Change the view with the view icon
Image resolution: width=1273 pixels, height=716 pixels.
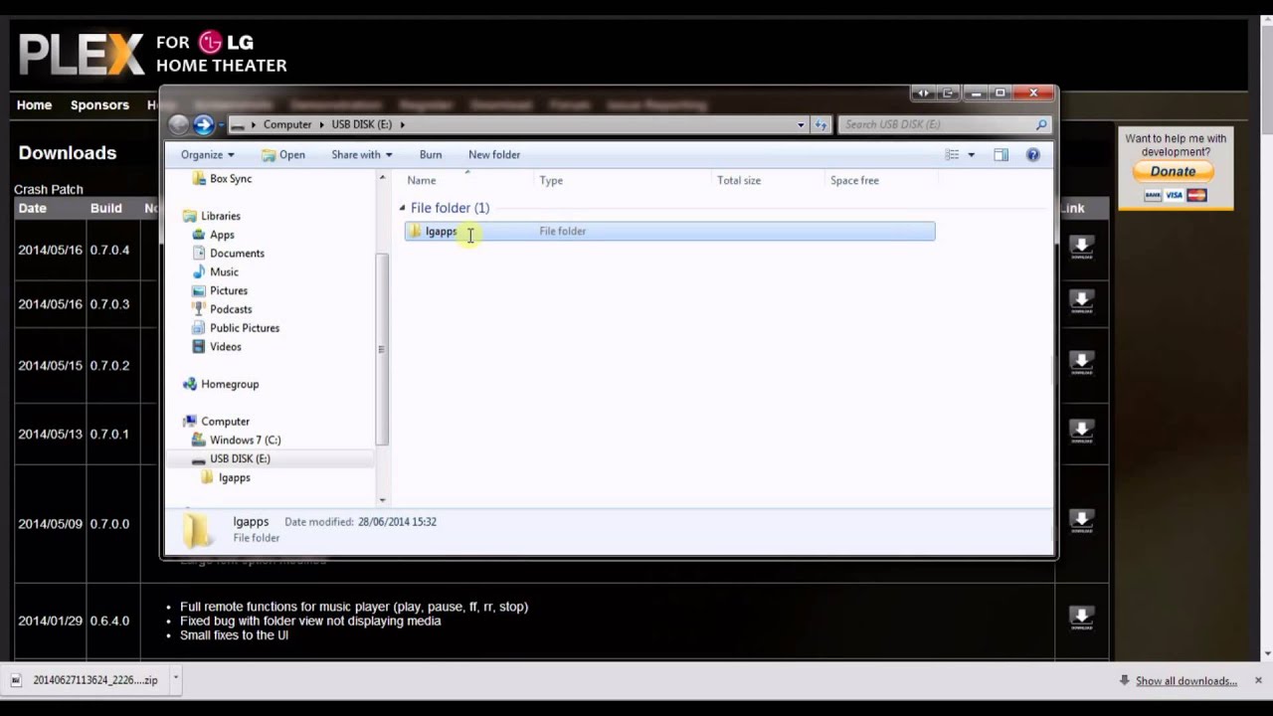tap(952, 154)
